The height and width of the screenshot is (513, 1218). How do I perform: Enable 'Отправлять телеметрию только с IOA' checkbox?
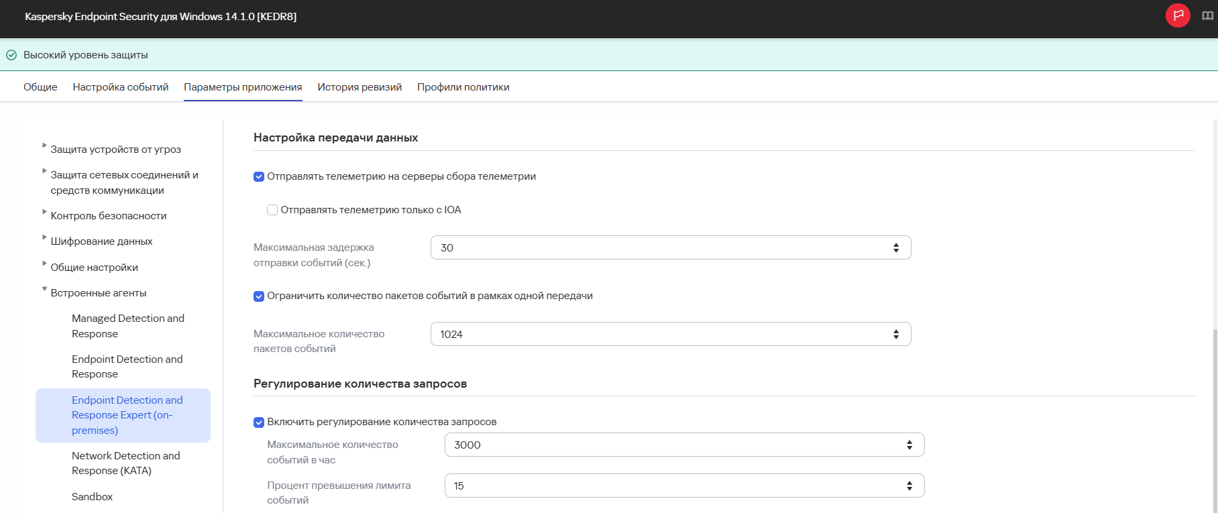click(272, 210)
